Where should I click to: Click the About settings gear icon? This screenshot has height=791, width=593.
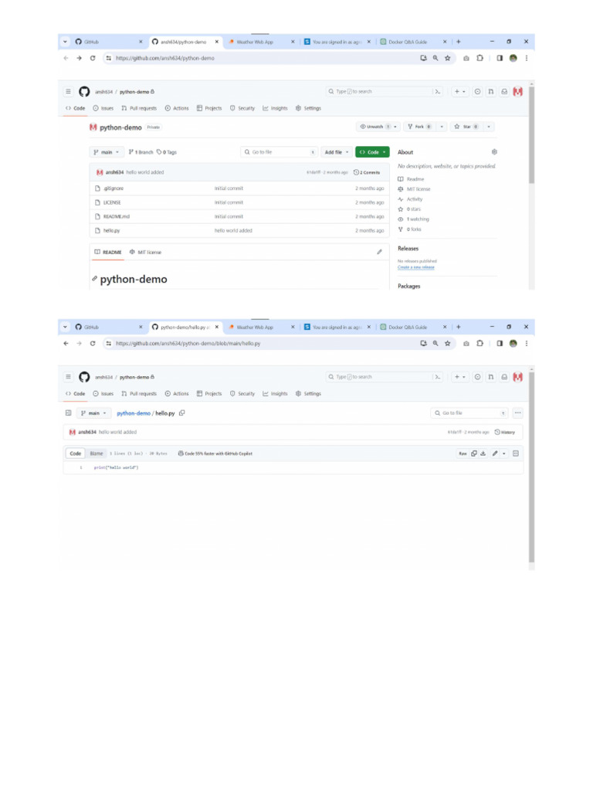[494, 152]
